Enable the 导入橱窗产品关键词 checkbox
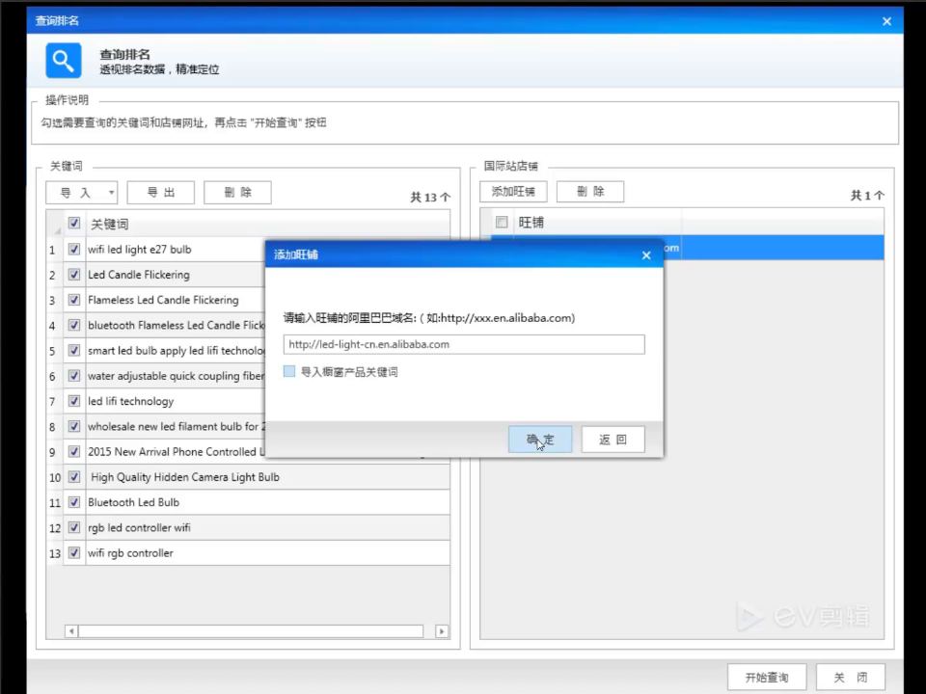This screenshot has width=926, height=694. (289, 371)
